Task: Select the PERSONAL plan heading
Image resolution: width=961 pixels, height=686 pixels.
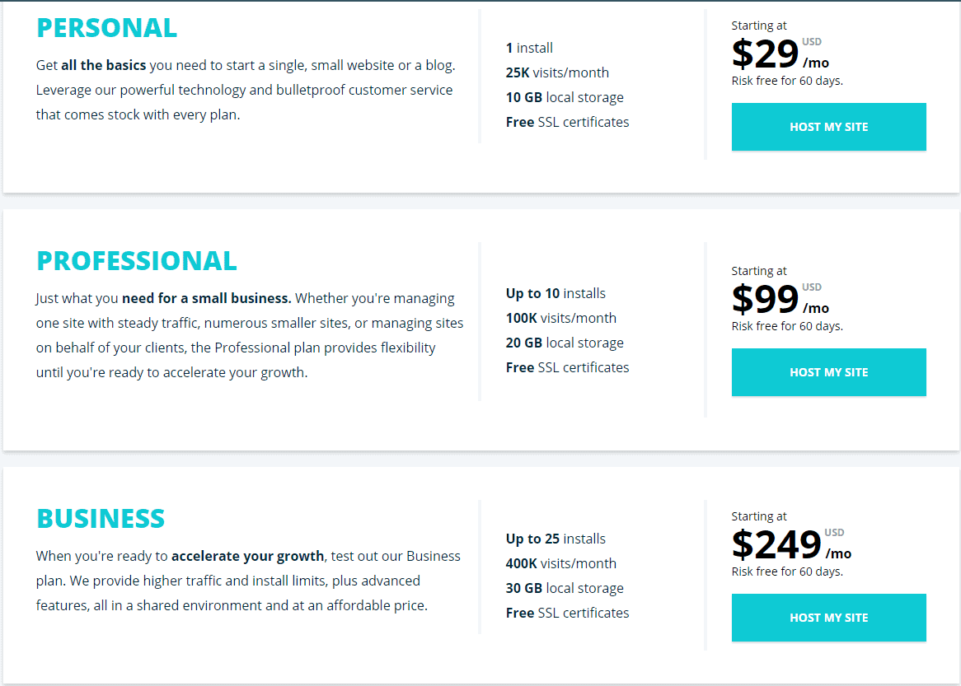Action: [x=106, y=27]
